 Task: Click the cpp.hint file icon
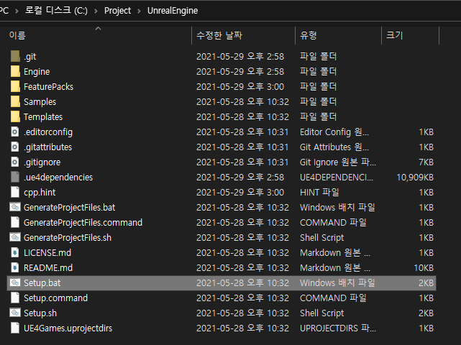15,192
